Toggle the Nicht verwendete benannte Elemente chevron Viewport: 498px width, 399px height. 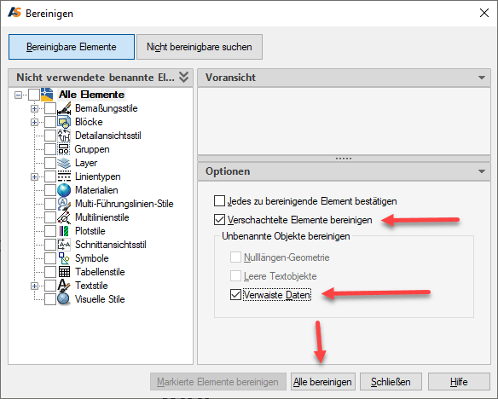(183, 77)
